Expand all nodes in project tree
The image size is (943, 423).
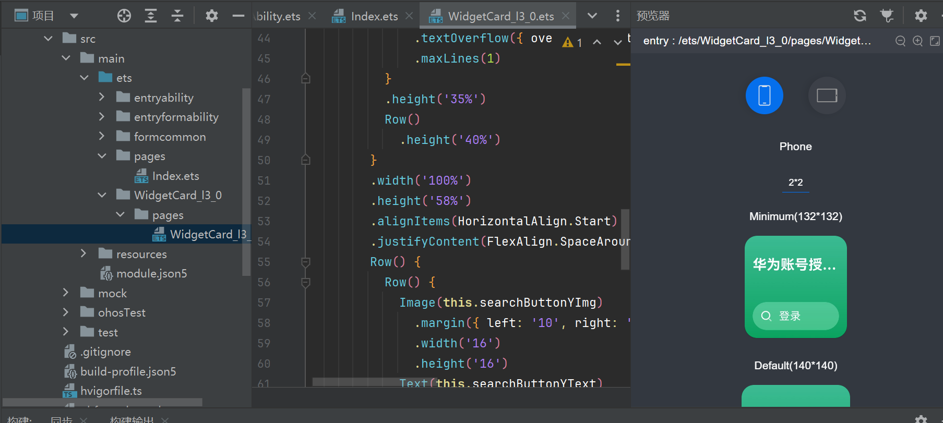point(151,16)
